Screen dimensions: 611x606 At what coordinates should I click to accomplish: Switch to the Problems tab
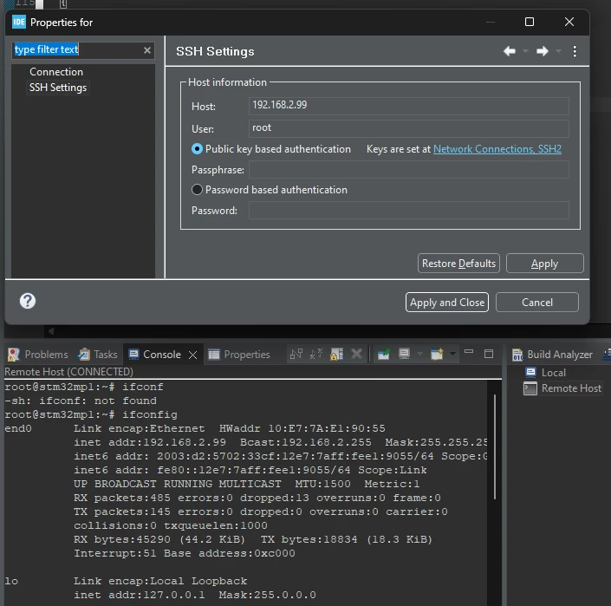pyautogui.click(x=38, y=355)
